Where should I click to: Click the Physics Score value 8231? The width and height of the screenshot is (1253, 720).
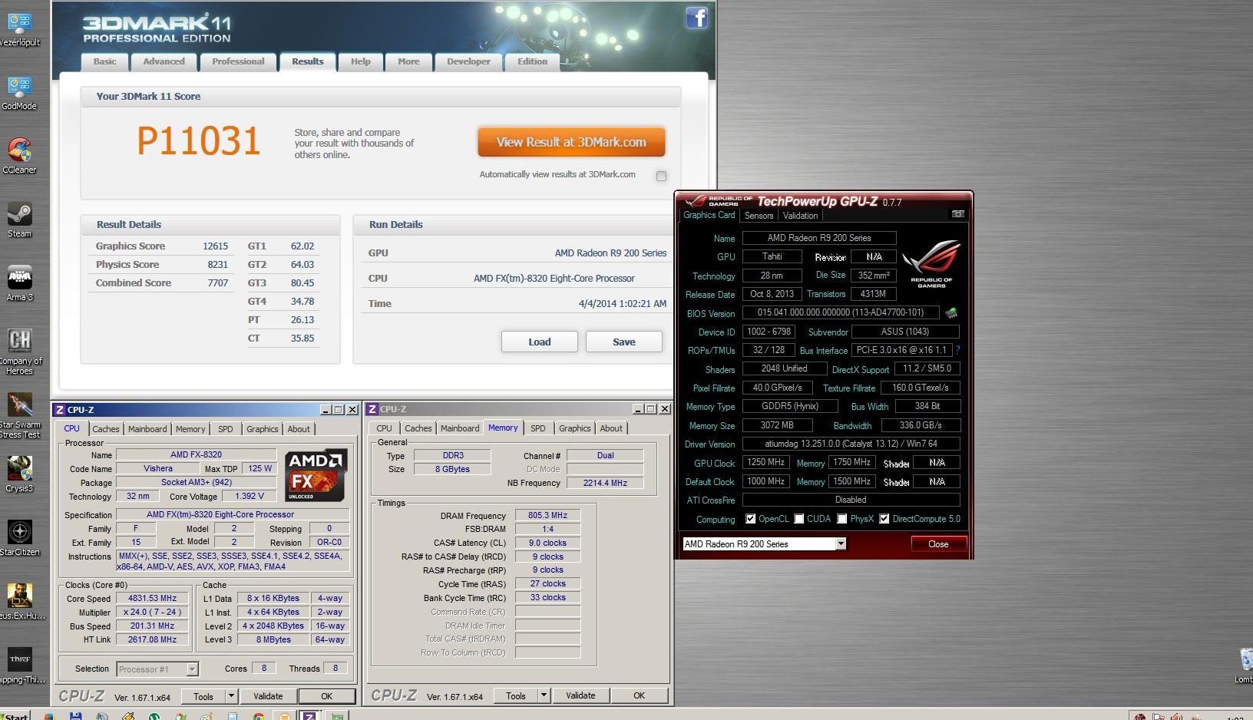tap(218, 265)
